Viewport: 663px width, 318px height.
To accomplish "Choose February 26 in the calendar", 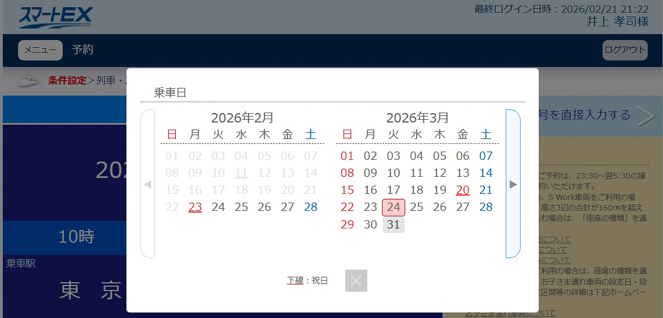I will click(x=264, y=207).
